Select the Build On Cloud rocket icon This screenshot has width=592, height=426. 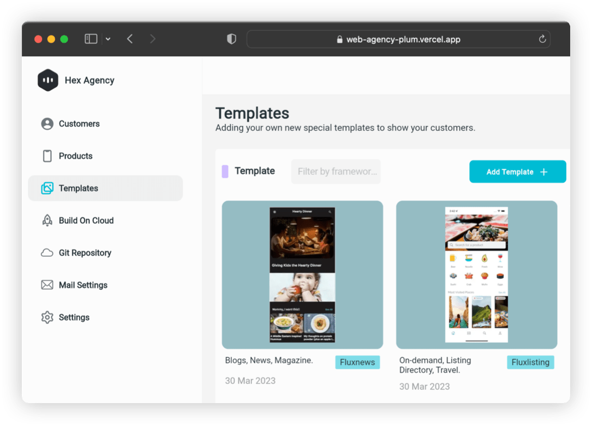[x=47, y=220]
